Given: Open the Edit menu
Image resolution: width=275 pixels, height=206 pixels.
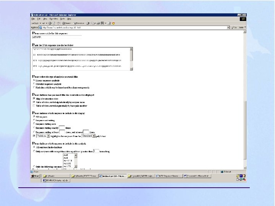Looking at the screenshot, I should [x=39, y=19].
